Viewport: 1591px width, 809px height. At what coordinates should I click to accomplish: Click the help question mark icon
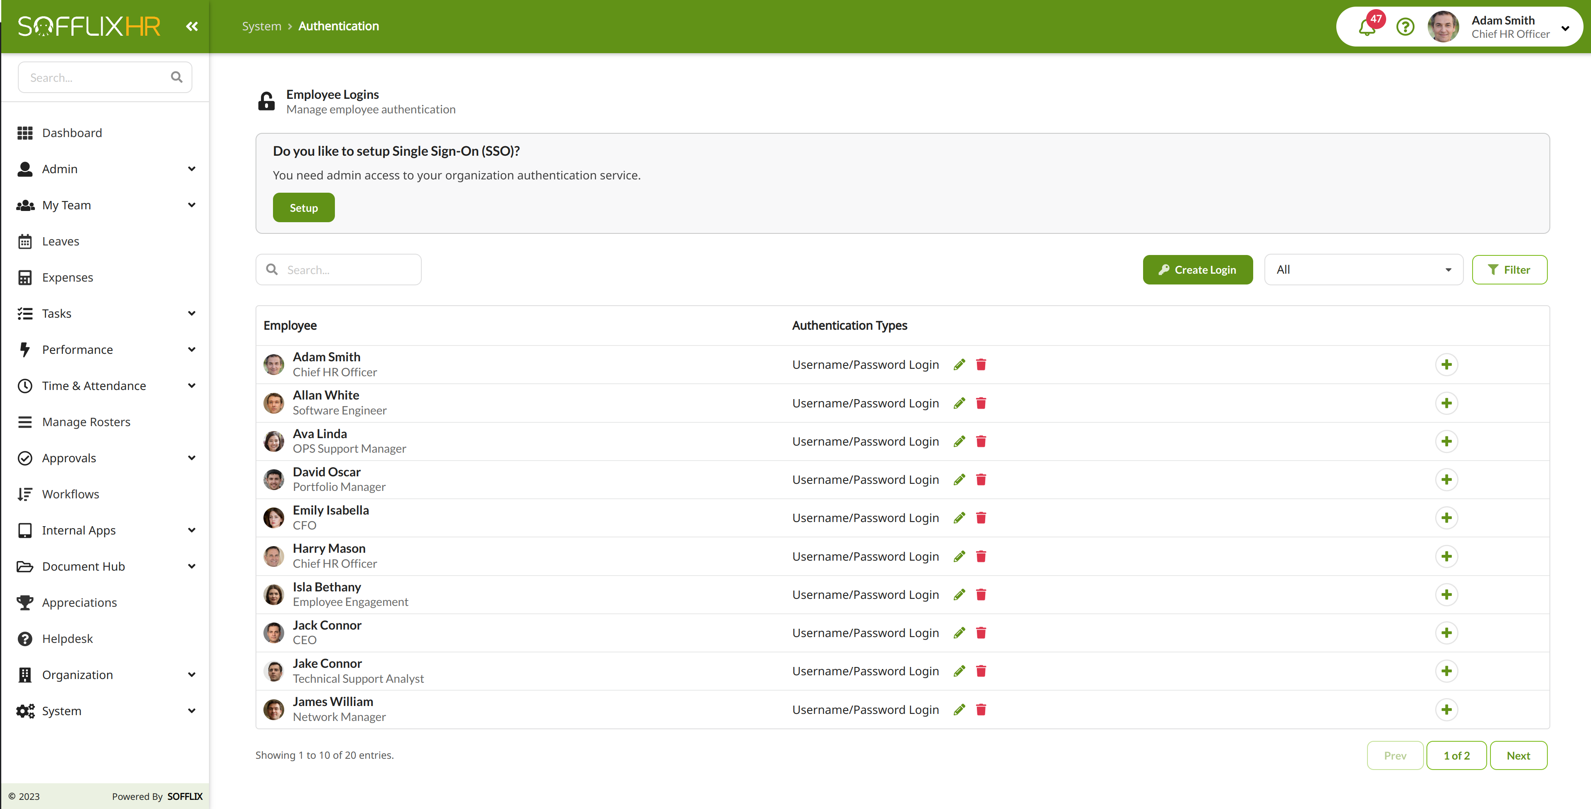tap(1405, 27)
